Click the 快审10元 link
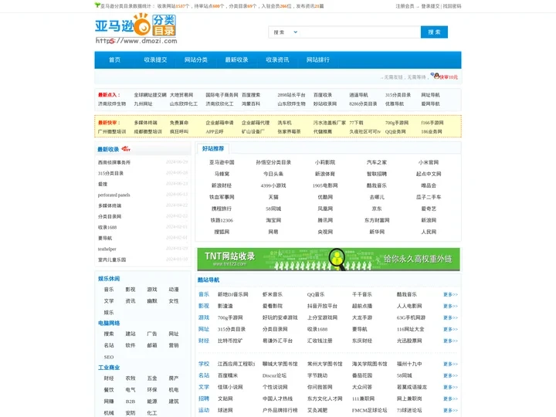The width and height of the screenshot is (556, 417). coord(449,77)
